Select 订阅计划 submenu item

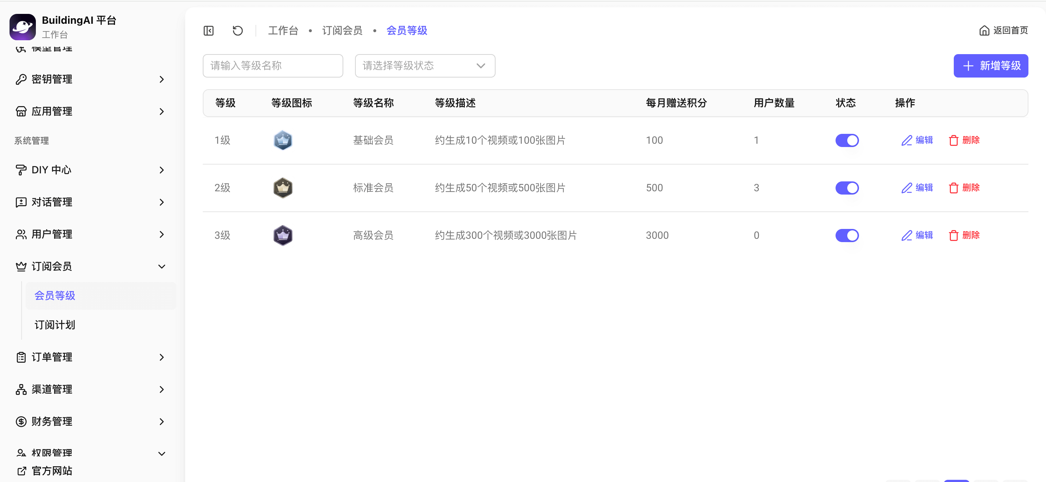coord(55,325)
